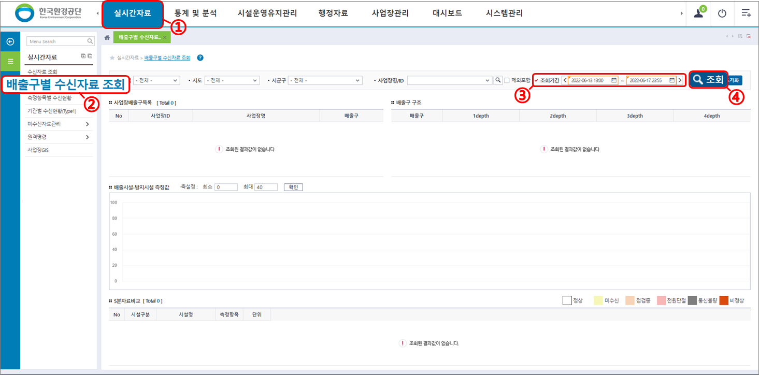Viewport: 759px width, 375px height.
Task: Open calendar for the start date 2022-06-13
Action: click(614, 80)
